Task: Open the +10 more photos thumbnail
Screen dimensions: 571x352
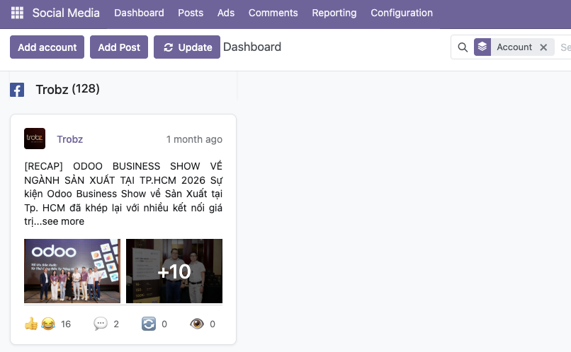Action: [174, 271]
